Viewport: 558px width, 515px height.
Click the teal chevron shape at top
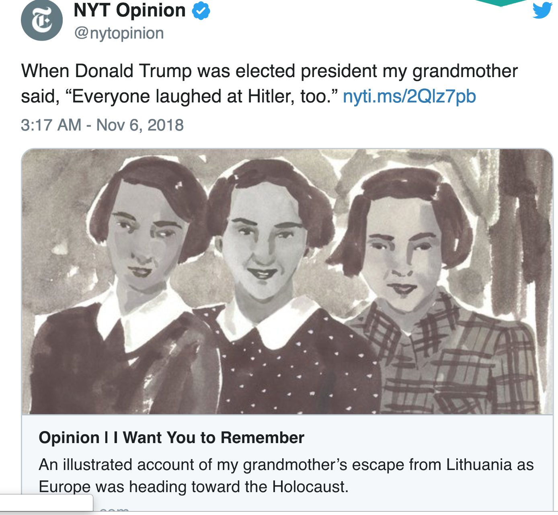click(x=501, y=3)
